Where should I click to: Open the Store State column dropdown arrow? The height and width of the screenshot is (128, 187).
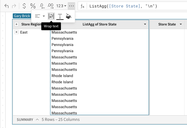click(180, 24)
